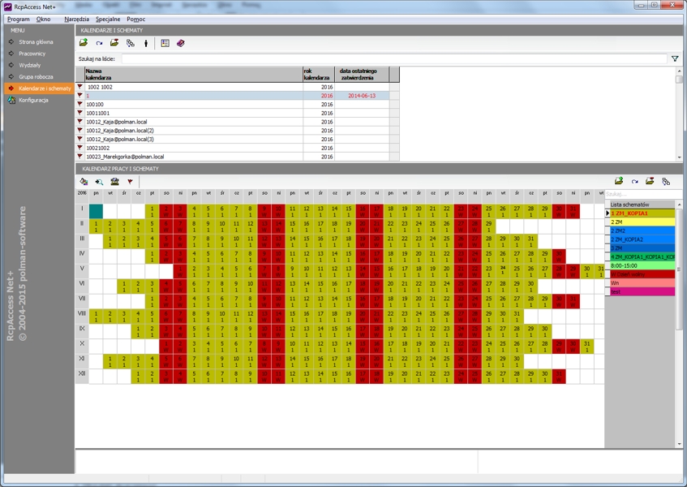Open the Specjalne menu
The image size is (687, 487).
[x=108, y=19]
